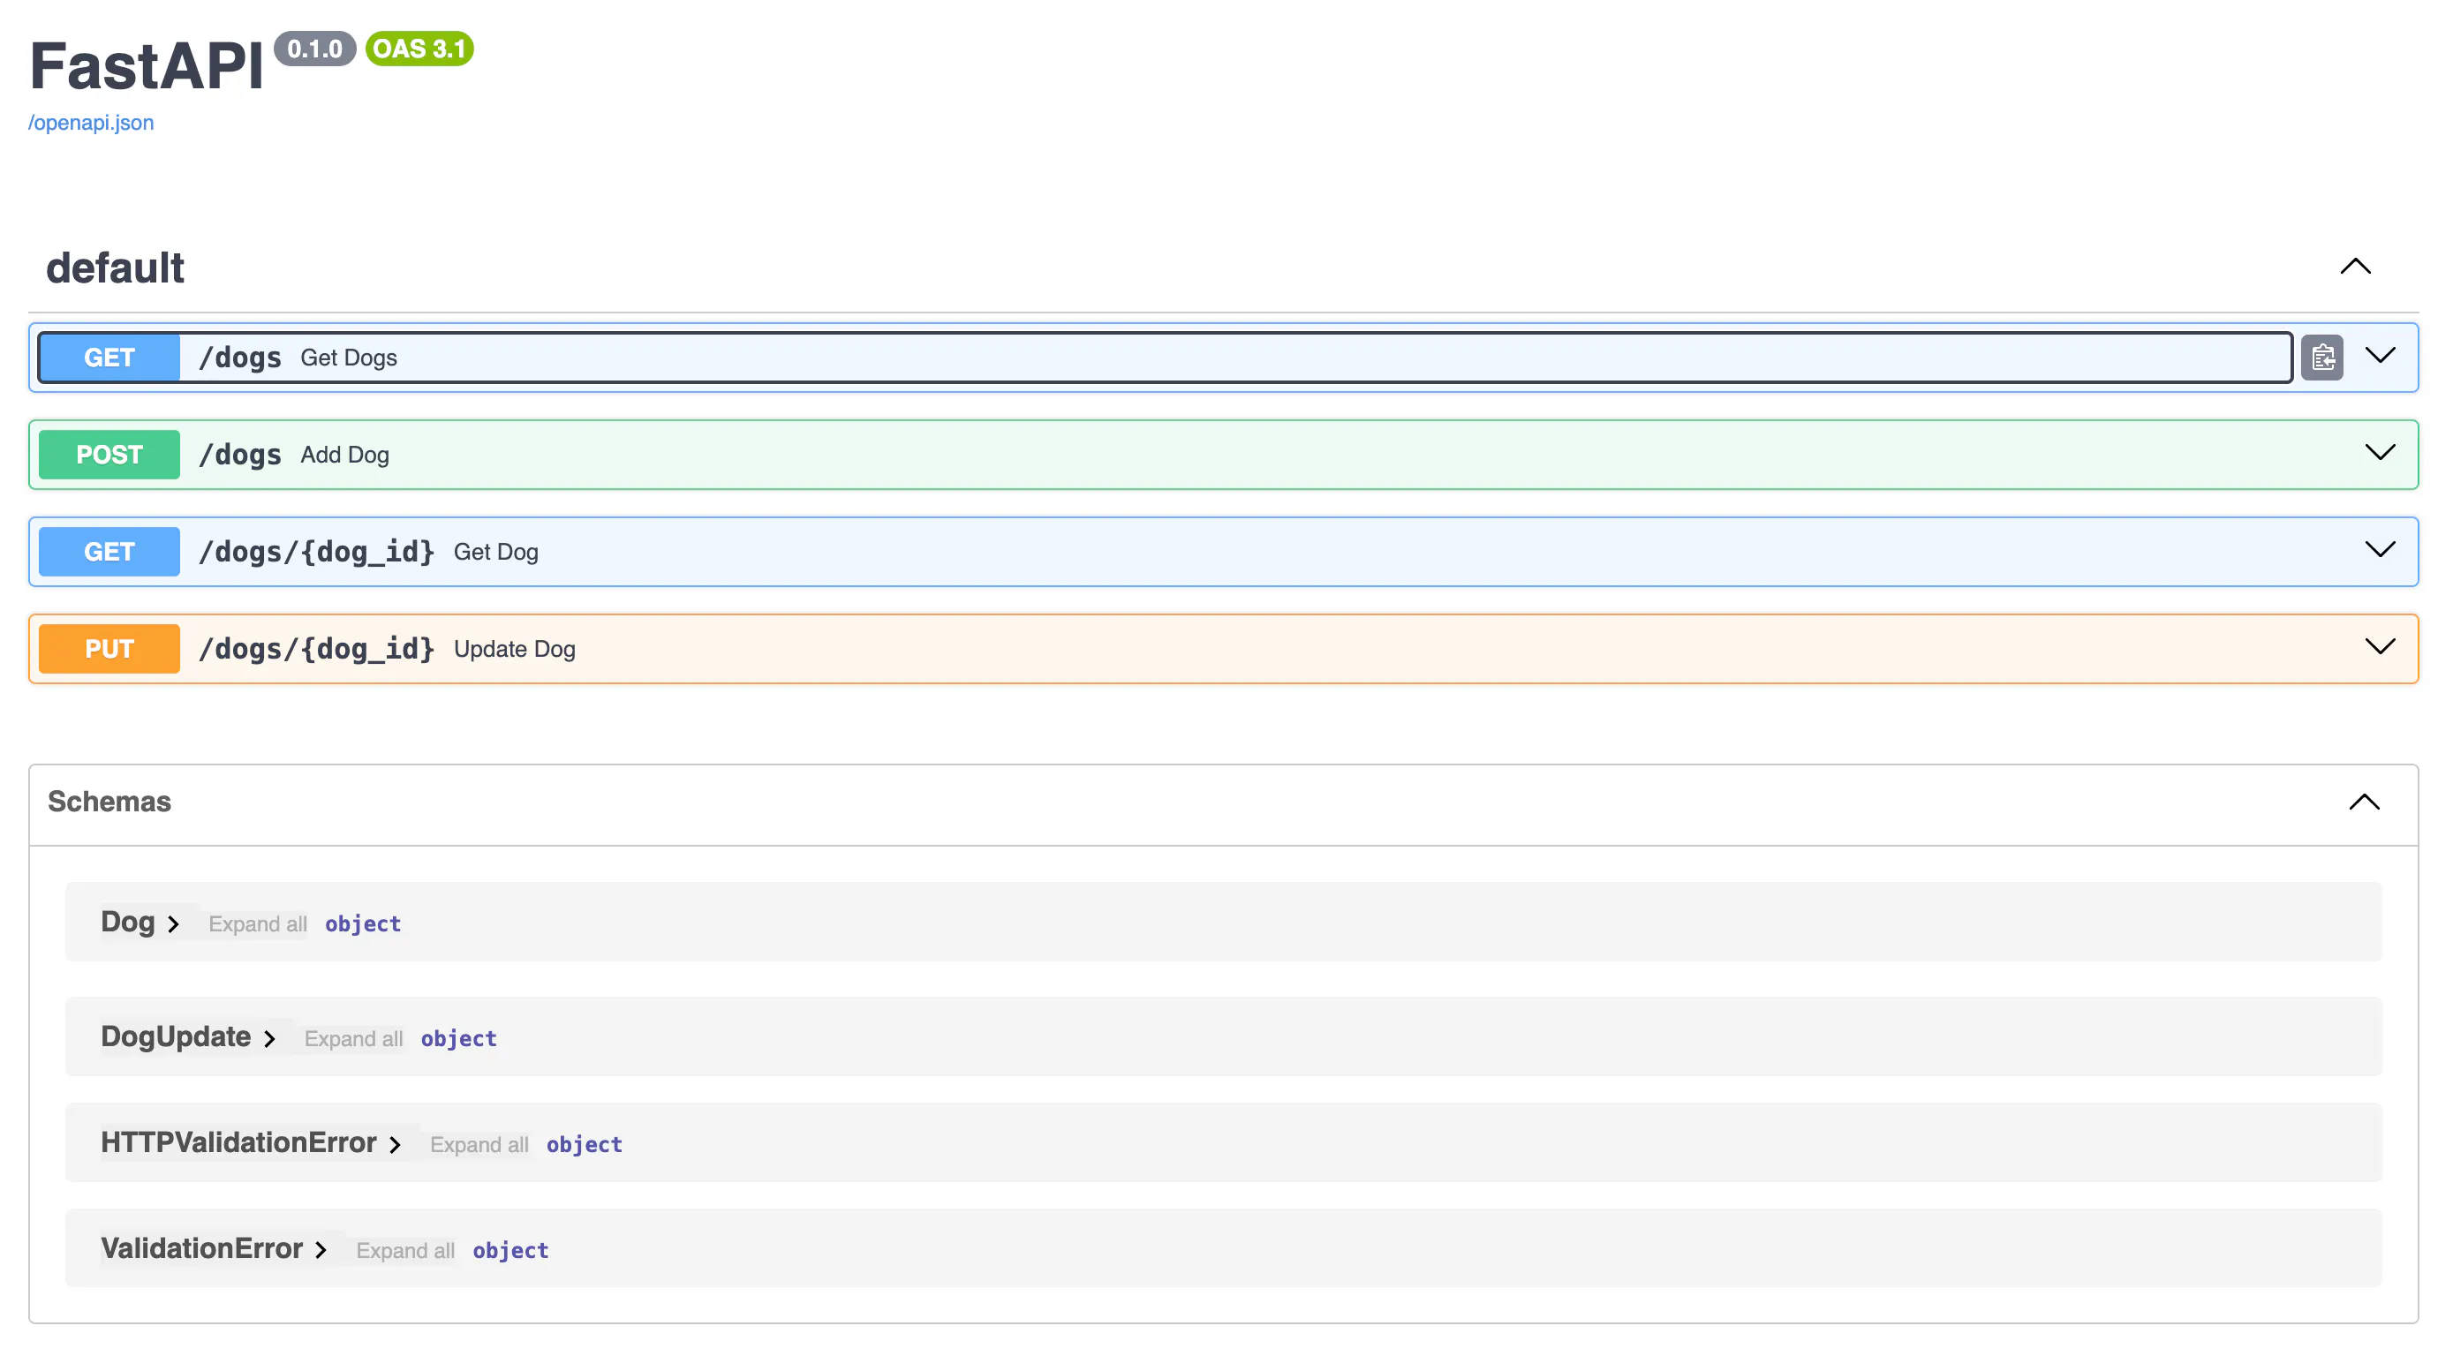The image size is (2453, 1356).
Task: Click the orange PUT method badge
Action: click(109, 650)
